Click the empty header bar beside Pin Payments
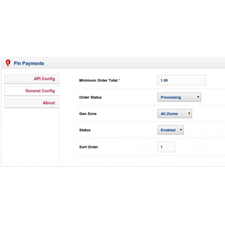The image size is (225, 225). (134, 63)
